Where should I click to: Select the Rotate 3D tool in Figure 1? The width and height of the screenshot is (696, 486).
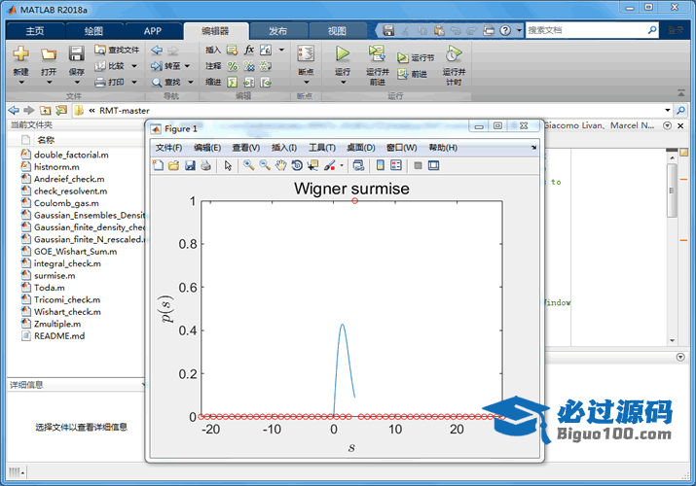[297, 165]
